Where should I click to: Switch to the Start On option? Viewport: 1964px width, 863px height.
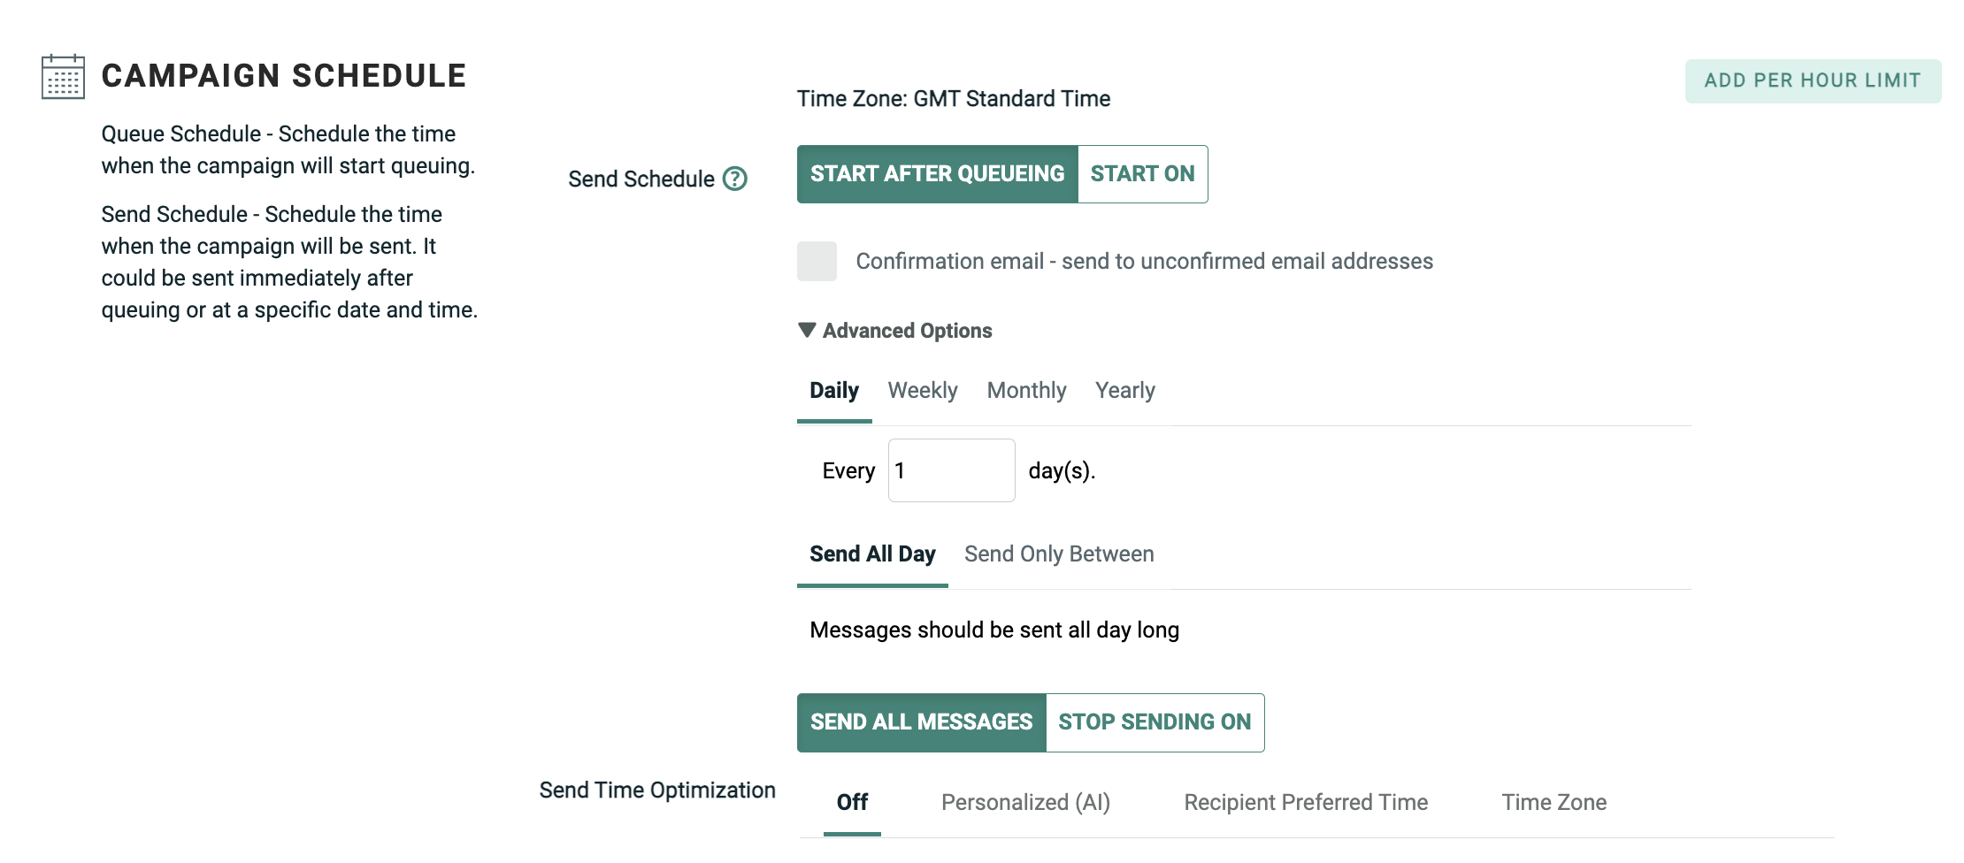tap(1142, 174)
